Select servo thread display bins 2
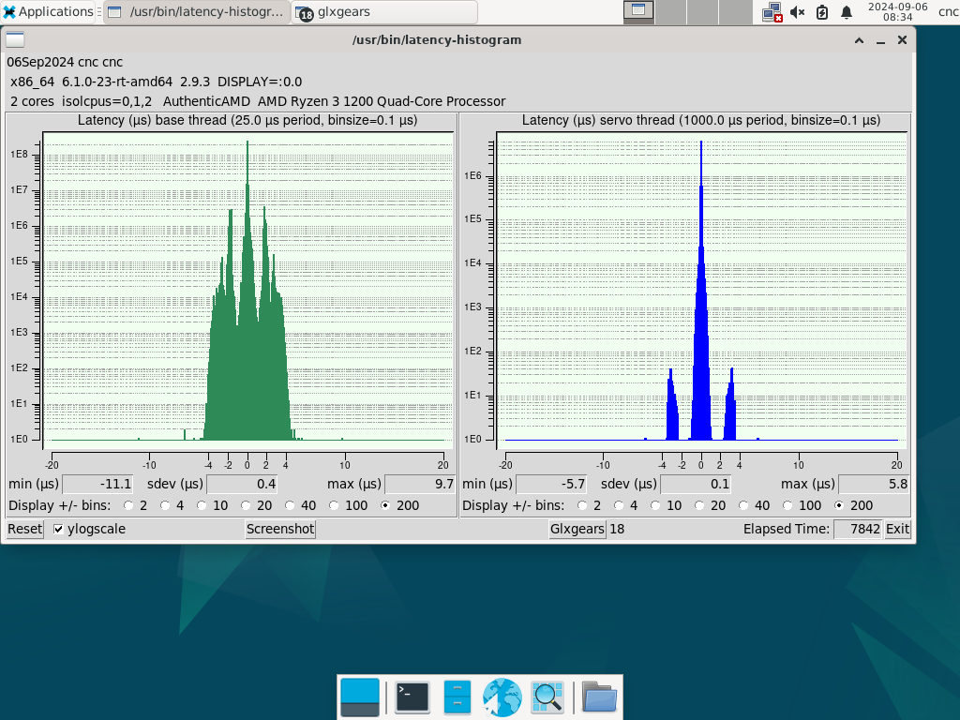The image size is (960, 720). point(582,505)
